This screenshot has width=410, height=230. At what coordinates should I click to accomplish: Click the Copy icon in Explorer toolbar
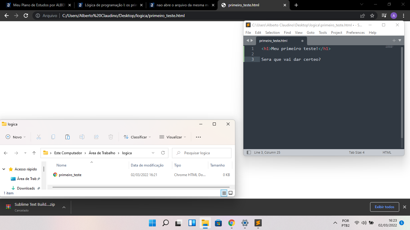coord(53,137)
